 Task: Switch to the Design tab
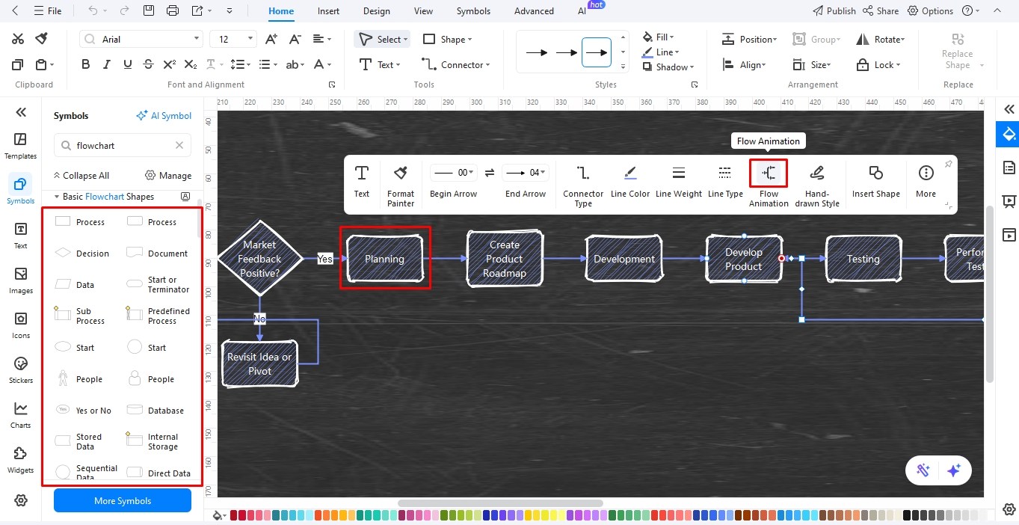377,11
